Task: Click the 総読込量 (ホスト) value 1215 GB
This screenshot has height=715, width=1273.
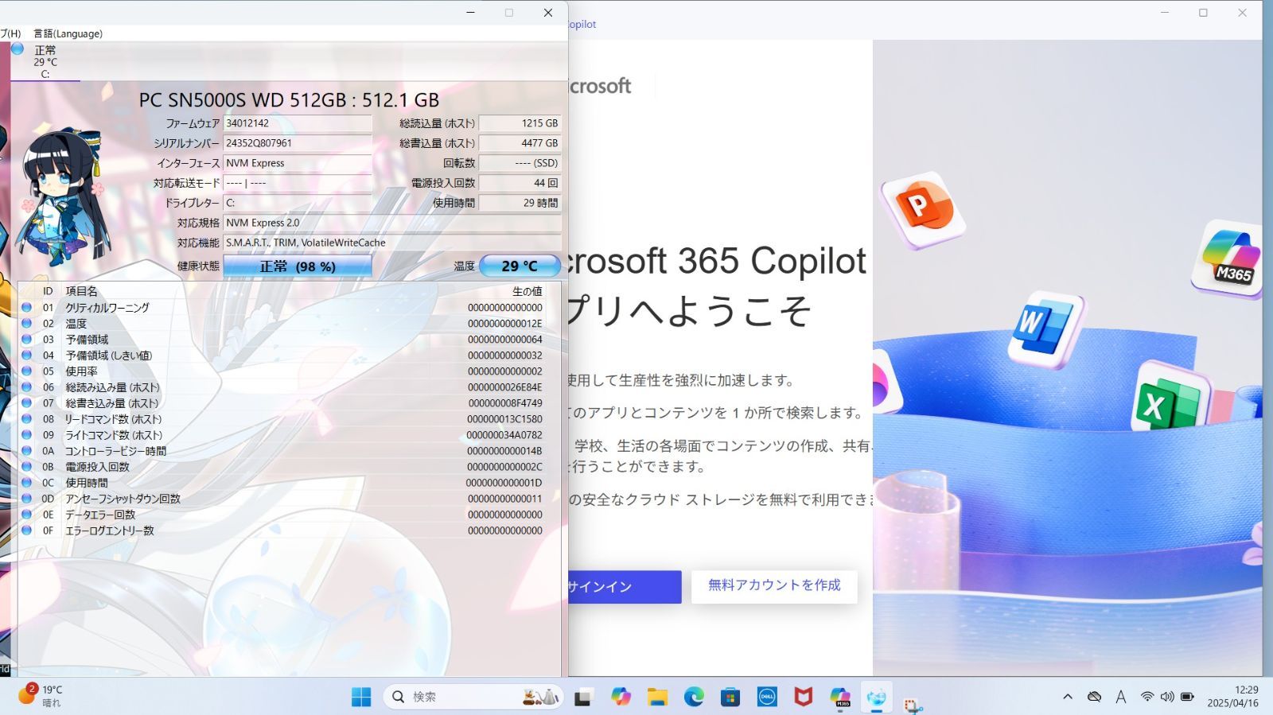Action: click(520, 123)
